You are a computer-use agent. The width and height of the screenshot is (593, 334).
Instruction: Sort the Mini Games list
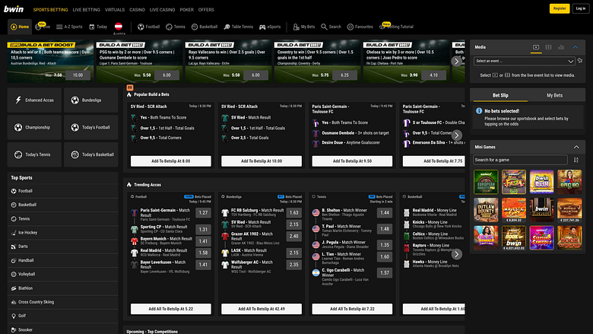(576, 160)
